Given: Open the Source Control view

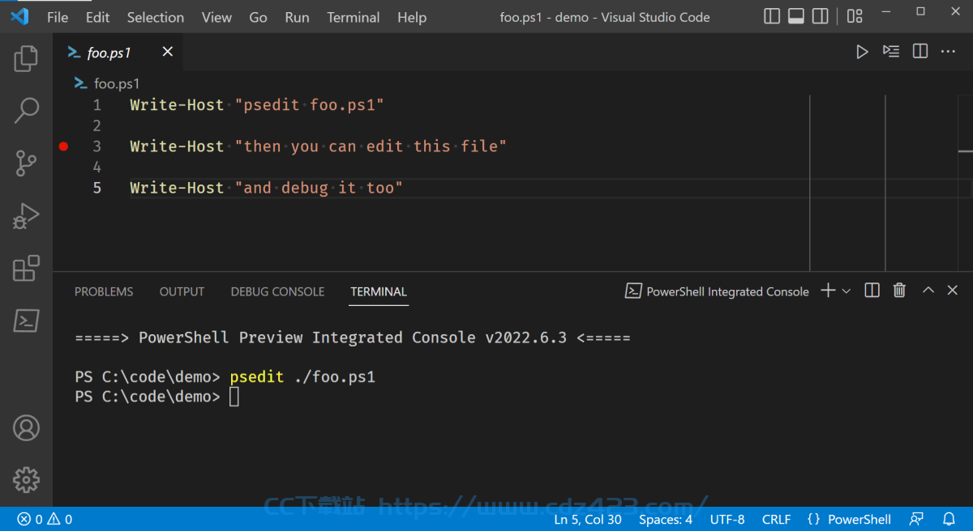Looking at the screenshot, I should click(26, 163).
